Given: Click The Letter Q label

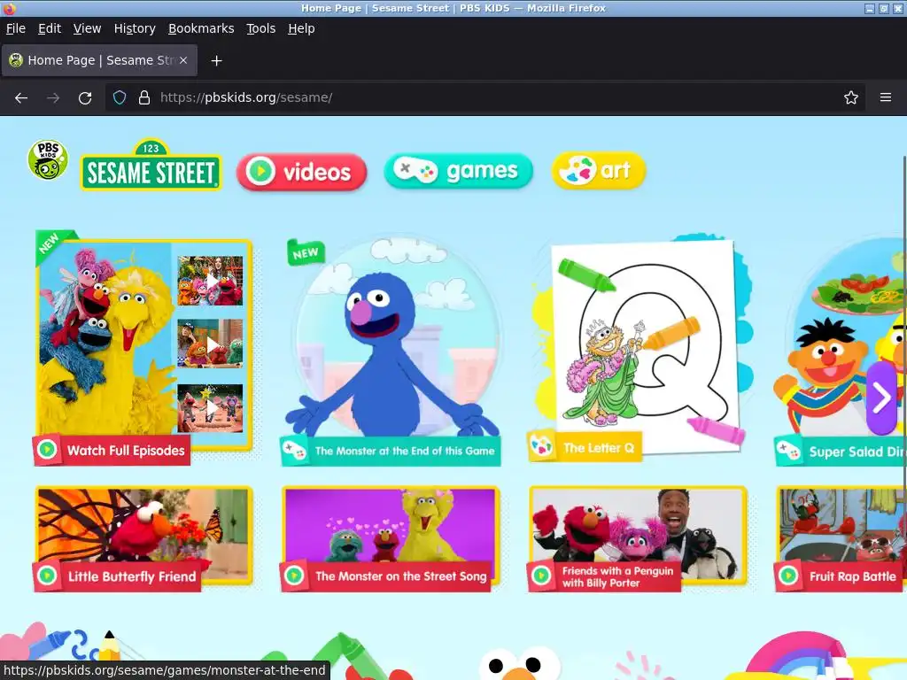Looking at the screenshot, I should tap(599, 448).
